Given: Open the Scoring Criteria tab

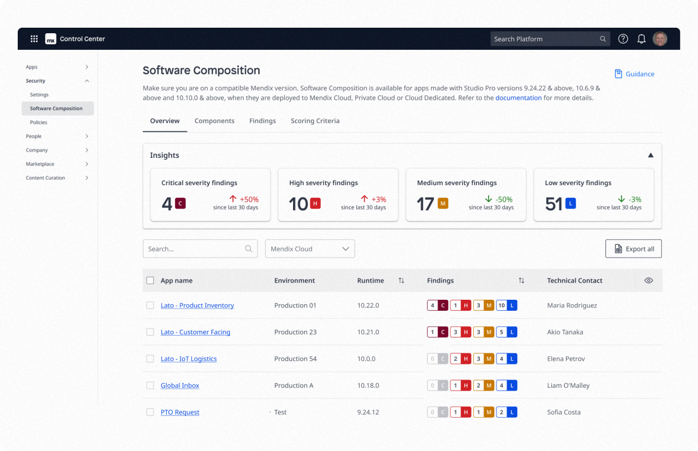Looking at the screenshot, I should tap(315, 121).
